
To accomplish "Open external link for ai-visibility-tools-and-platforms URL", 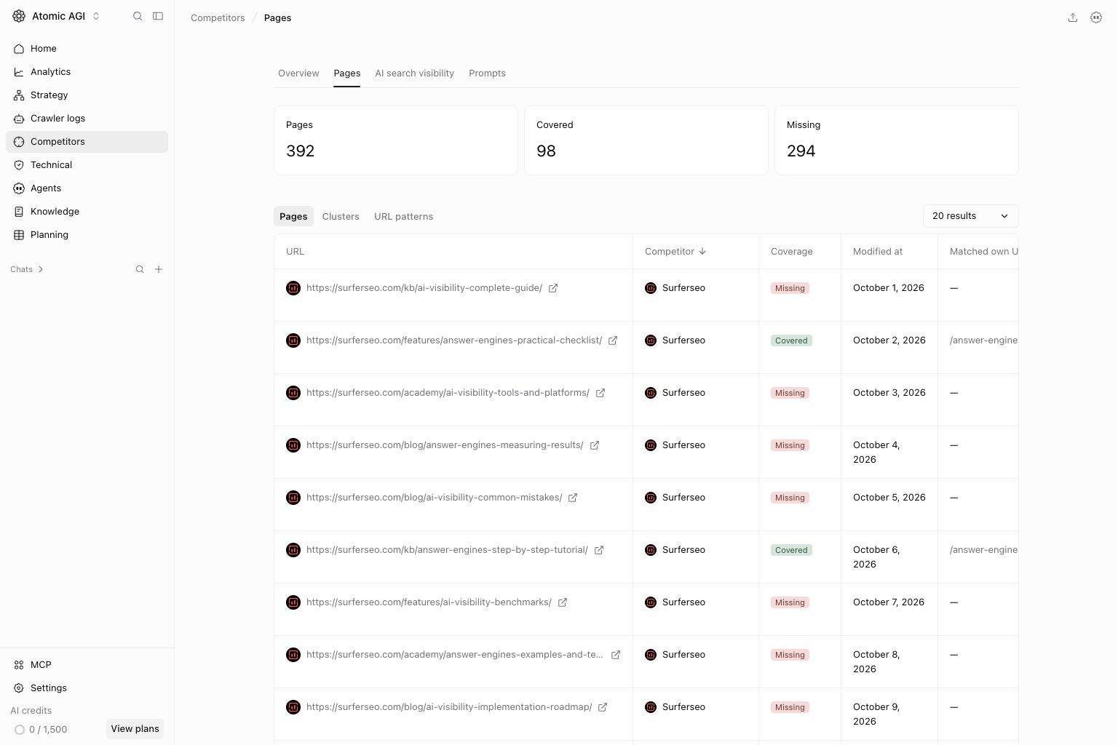I will (x=600, y=393).
